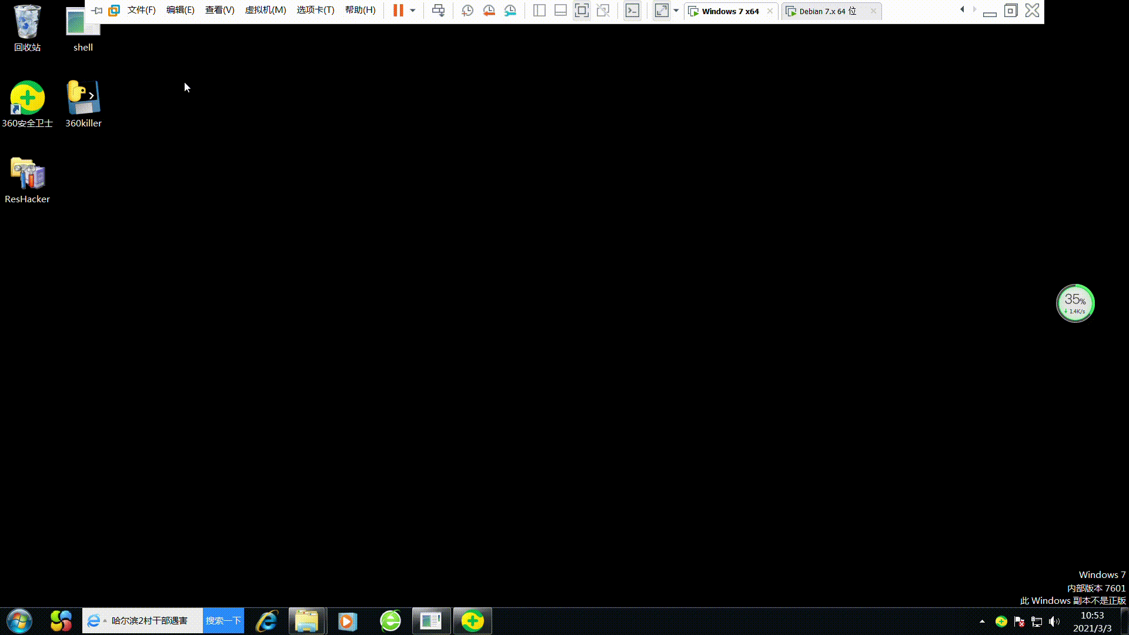Select the ResHacker desktop icon
The image size is (1129, 635).
[27, 180]
